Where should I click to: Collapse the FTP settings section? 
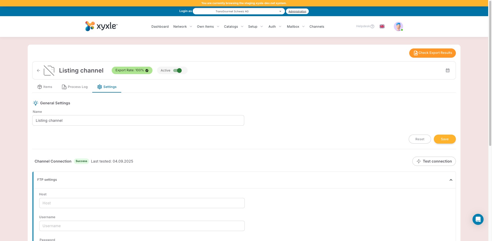(451, 180)
